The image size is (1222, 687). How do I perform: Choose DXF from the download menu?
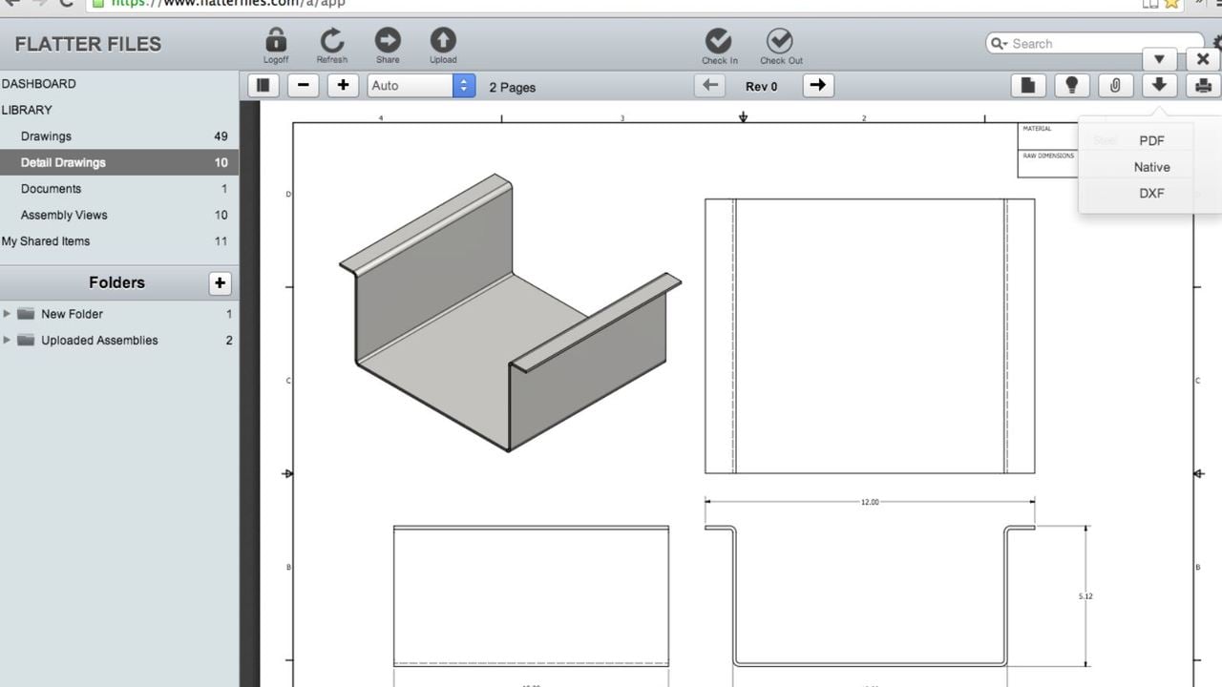(x=1151, y=193)
